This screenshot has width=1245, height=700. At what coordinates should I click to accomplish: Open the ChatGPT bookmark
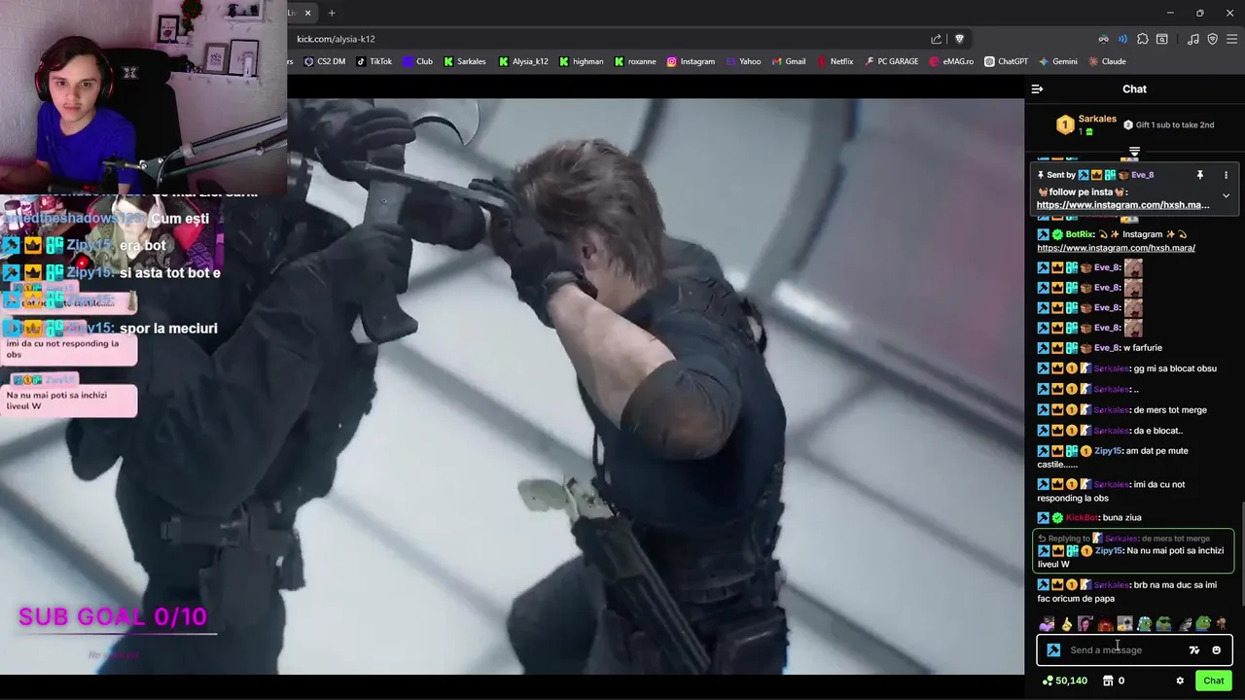(x=1007, y=61)
